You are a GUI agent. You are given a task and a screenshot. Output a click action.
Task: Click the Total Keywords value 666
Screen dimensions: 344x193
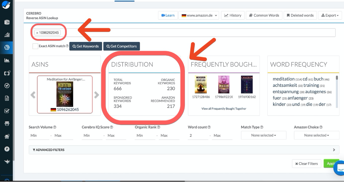pos(117,89)
